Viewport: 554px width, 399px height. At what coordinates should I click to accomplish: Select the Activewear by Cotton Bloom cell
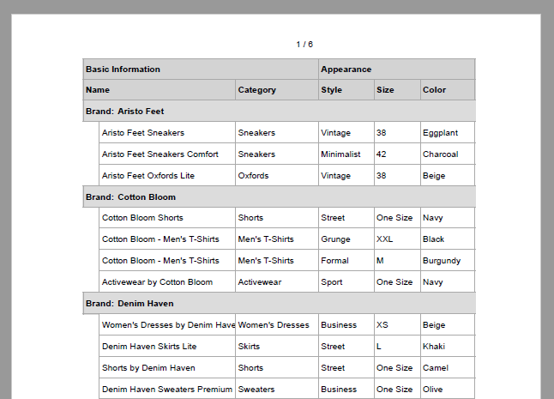coord(167,282)
